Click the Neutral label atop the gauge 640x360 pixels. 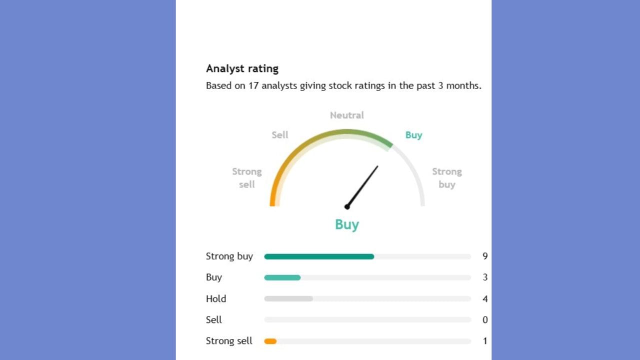tap(346, 115)
